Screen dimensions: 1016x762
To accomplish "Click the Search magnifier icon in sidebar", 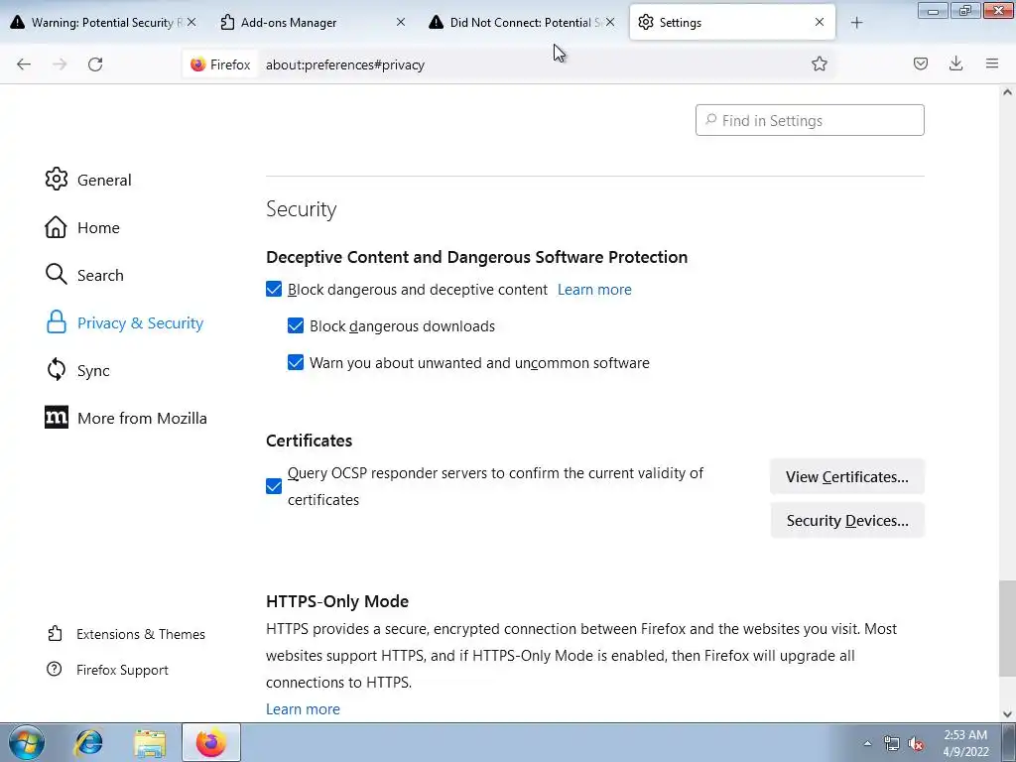I will point(57,274).
